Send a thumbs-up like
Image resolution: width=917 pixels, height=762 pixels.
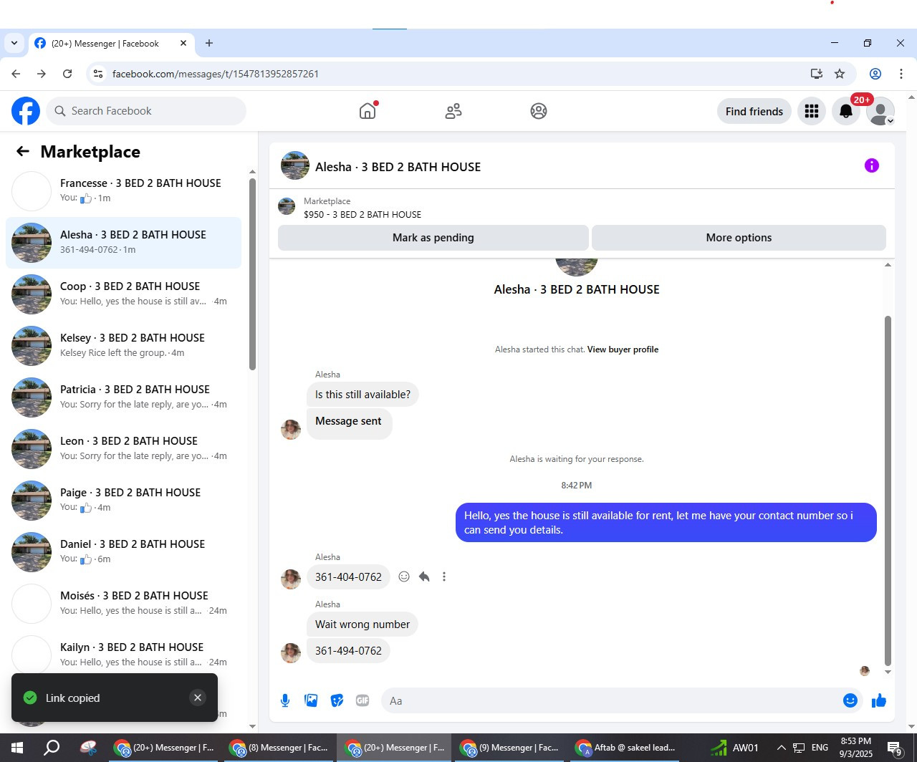pos(879,700)
